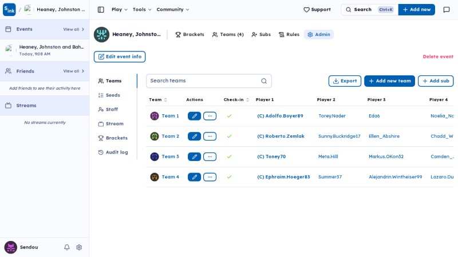
Task: Click the Sendou user avatar
Action: [10, 247]
